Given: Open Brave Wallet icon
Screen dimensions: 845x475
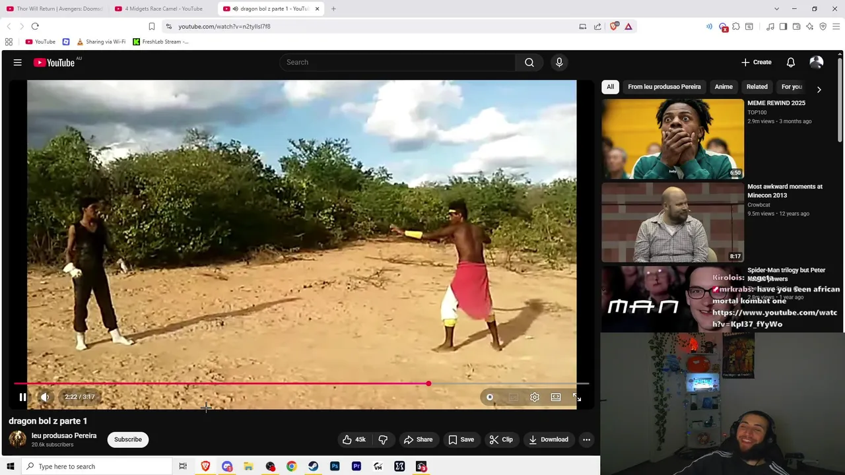Looking at the screenshot, I should point(797,26).
